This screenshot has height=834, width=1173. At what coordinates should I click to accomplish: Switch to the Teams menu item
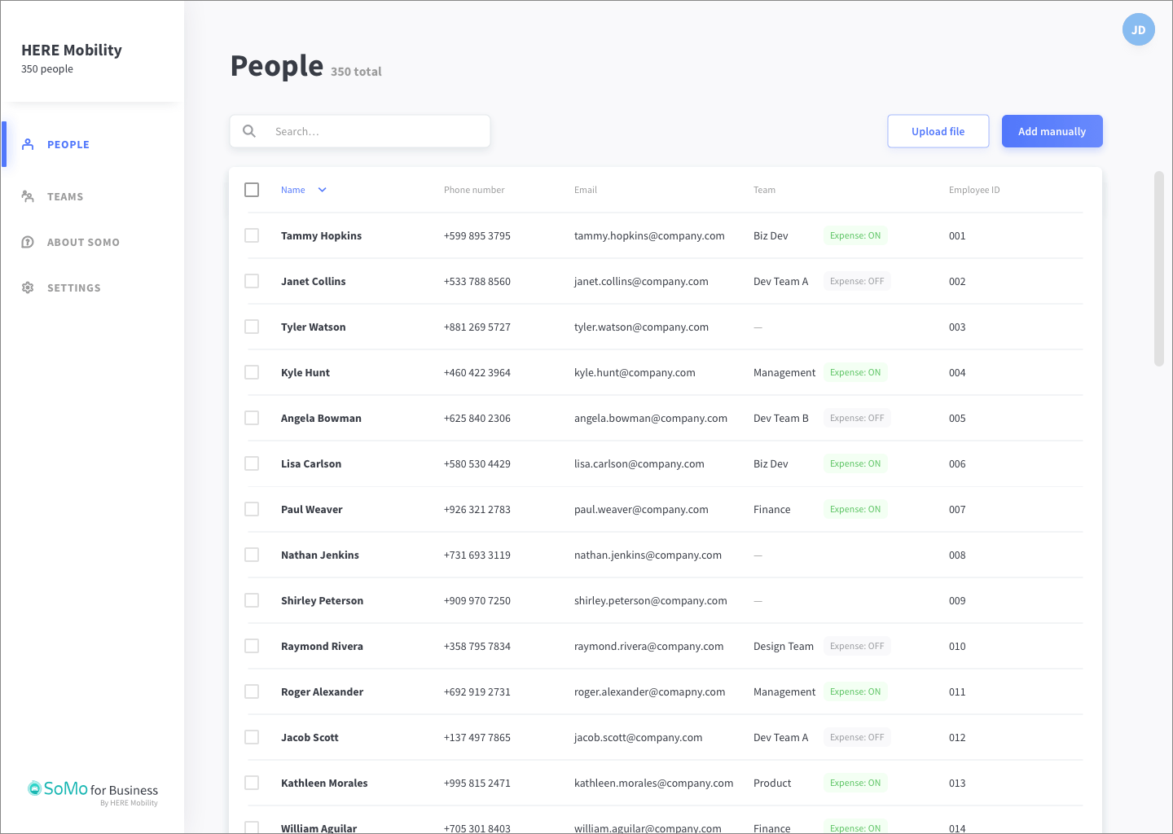65,196
